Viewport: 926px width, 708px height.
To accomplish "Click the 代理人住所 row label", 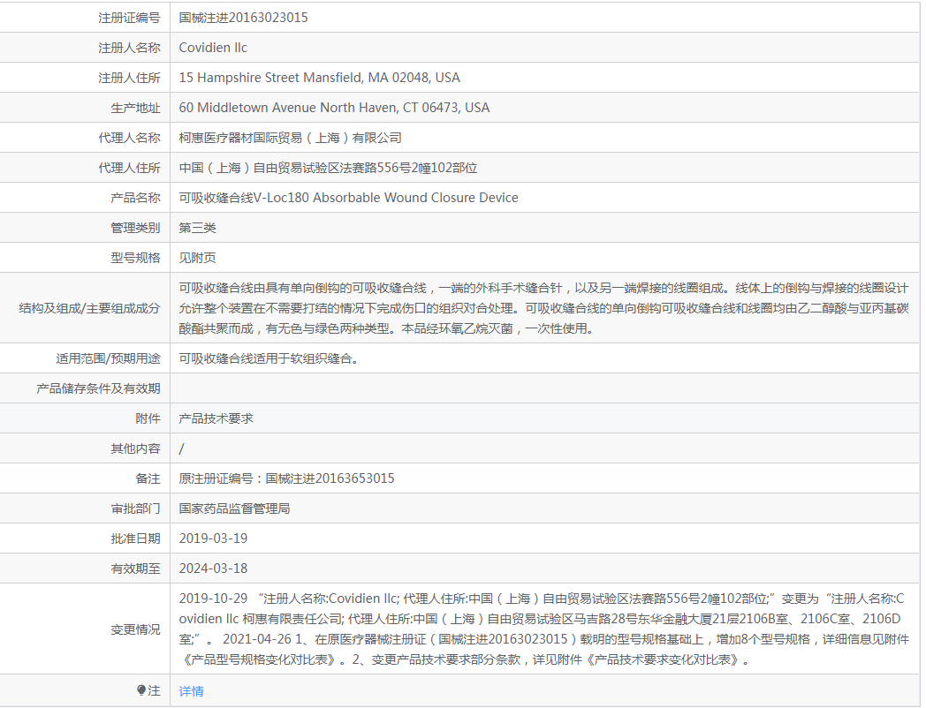I will point(129,168).
